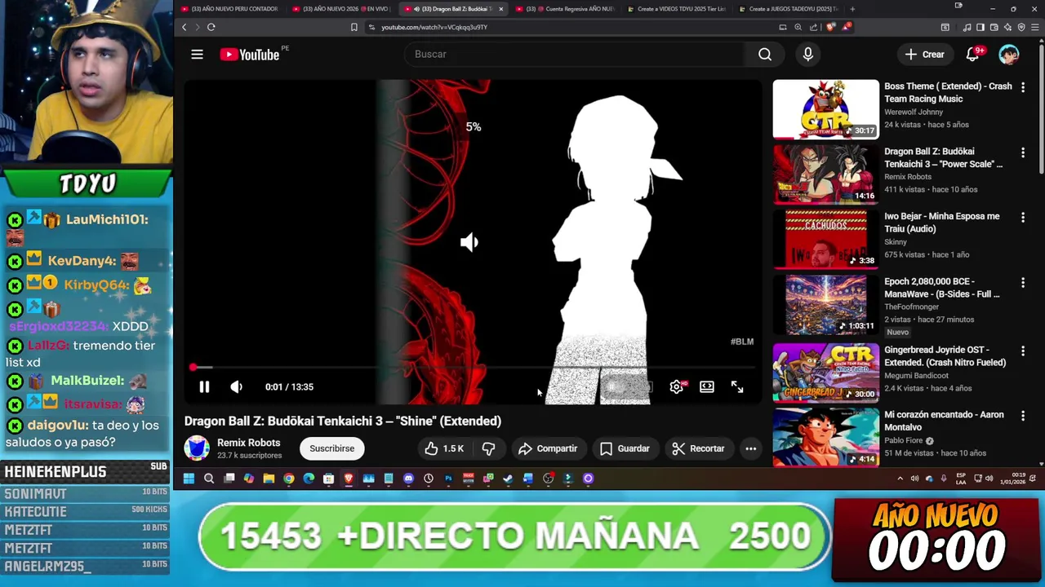Screen dimensions: 1045x587
Task: Open the Remix Robots channel name link
Action: (x=249, y=443)
